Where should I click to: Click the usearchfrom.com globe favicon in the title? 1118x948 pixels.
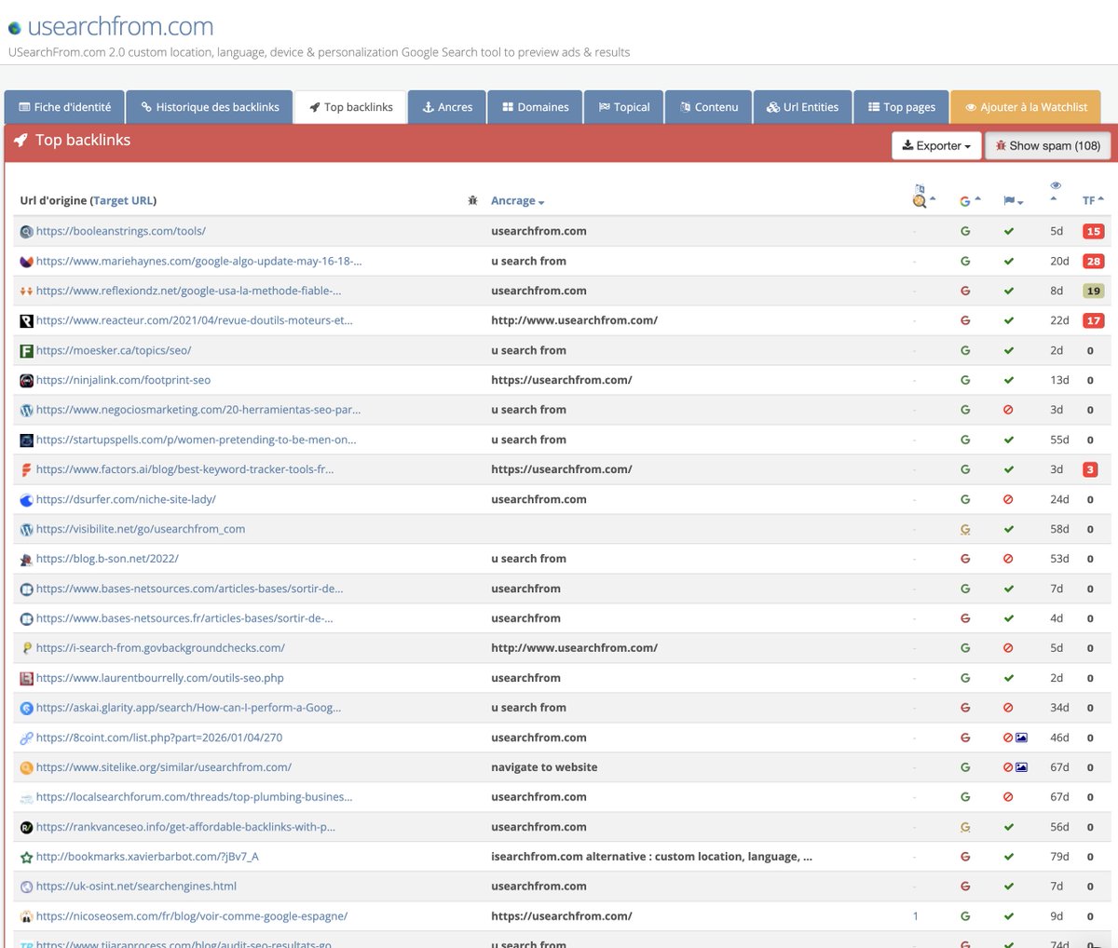14,28
